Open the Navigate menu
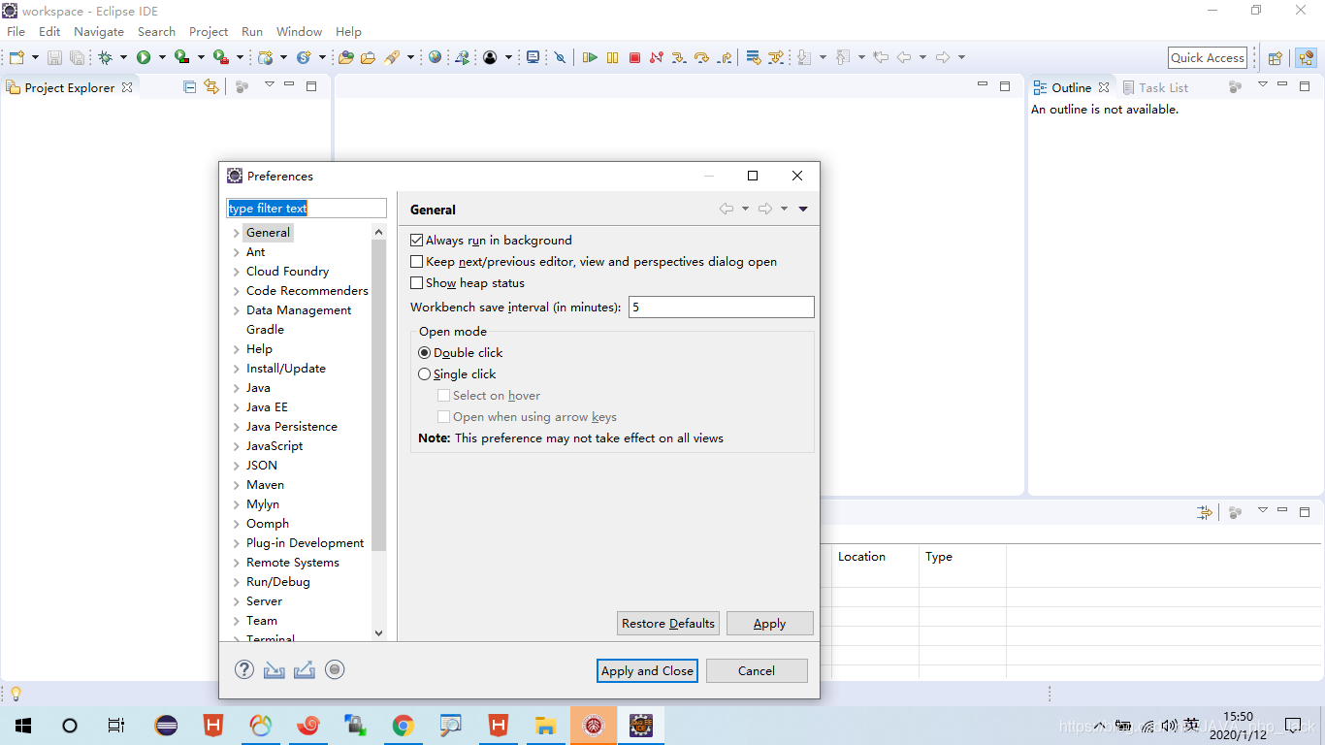1325x745 pixels. pyautogui.click(x=99, y=31)
